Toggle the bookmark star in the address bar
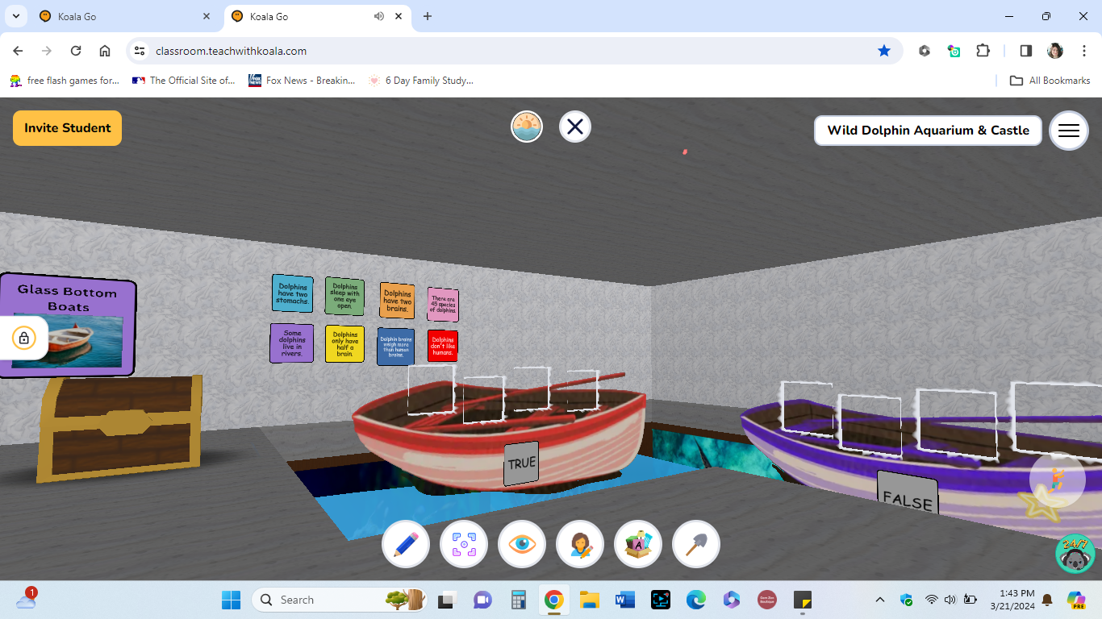 [x=884, y=50]
